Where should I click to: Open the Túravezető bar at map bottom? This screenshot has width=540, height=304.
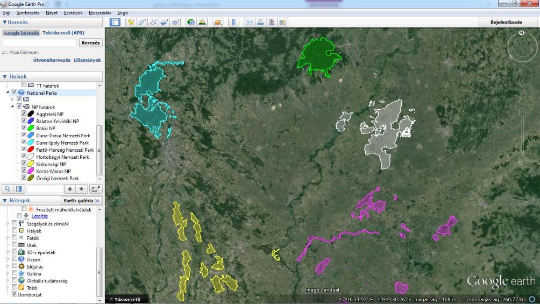127,300
